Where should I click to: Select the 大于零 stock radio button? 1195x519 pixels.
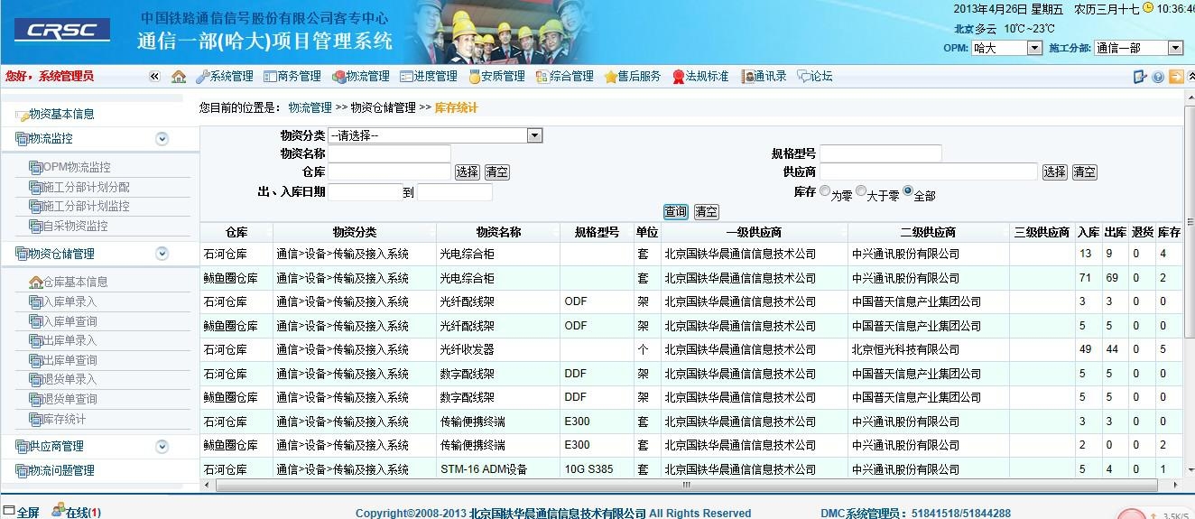tap(861, 191)
